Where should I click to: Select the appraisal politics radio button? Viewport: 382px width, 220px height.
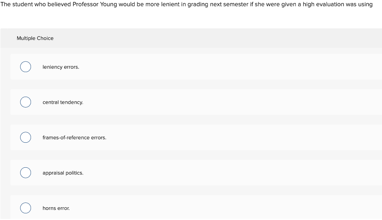[x=25, y=173]
